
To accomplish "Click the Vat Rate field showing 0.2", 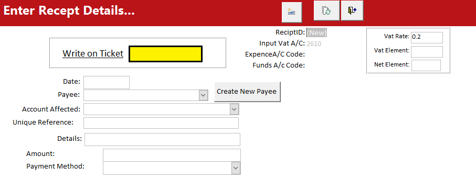I will [x=427, y=38].
